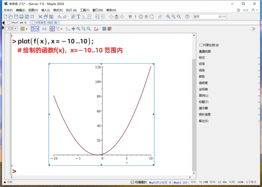Expand the 颜色 submenu in side panel
This screenshot has height=187, width=262.
tap(202, 77)
